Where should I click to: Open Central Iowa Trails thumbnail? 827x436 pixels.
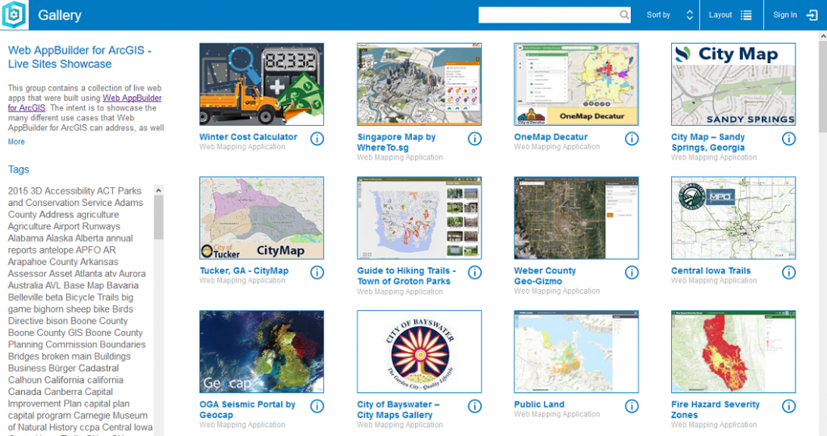pos(733,218)
